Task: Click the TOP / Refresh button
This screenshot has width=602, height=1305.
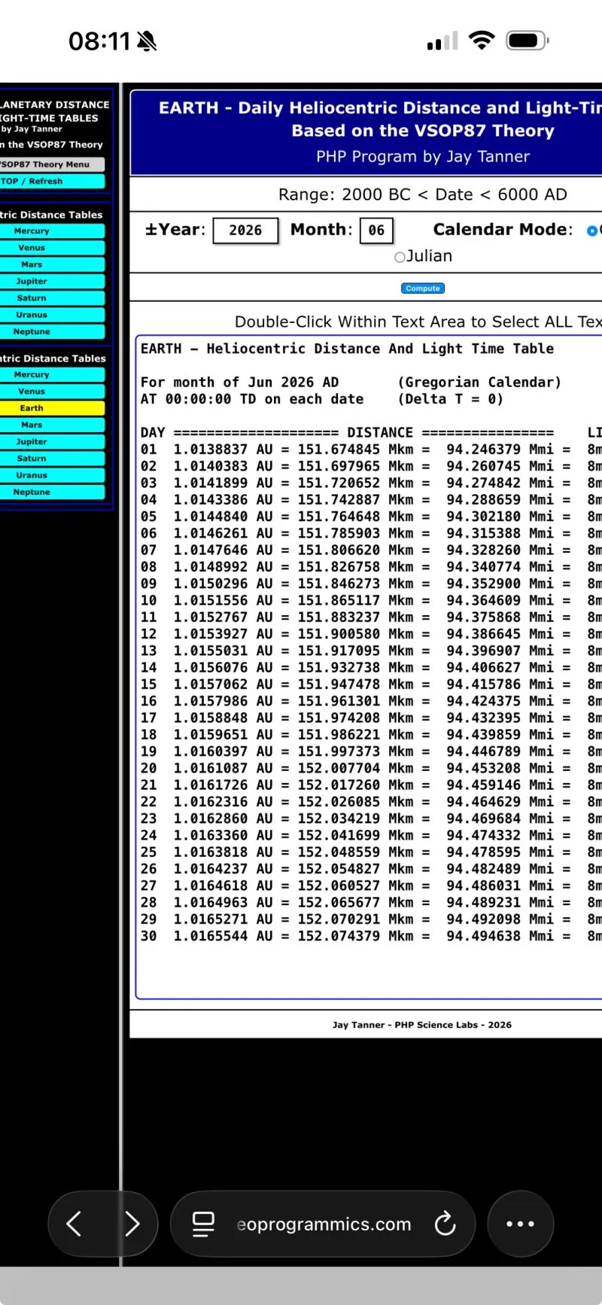Action: click(51, 181)
